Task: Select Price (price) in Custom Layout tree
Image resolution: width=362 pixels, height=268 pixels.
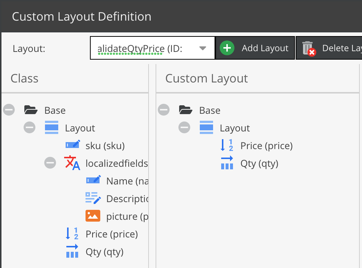Action: (x=266, y=146)
